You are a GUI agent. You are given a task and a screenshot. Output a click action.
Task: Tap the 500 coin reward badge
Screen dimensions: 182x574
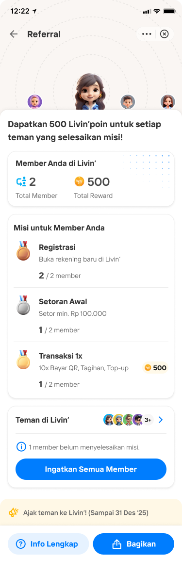155,368
